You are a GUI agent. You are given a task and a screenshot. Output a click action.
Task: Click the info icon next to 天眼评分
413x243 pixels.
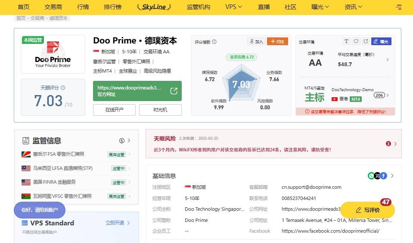point(63,88)
